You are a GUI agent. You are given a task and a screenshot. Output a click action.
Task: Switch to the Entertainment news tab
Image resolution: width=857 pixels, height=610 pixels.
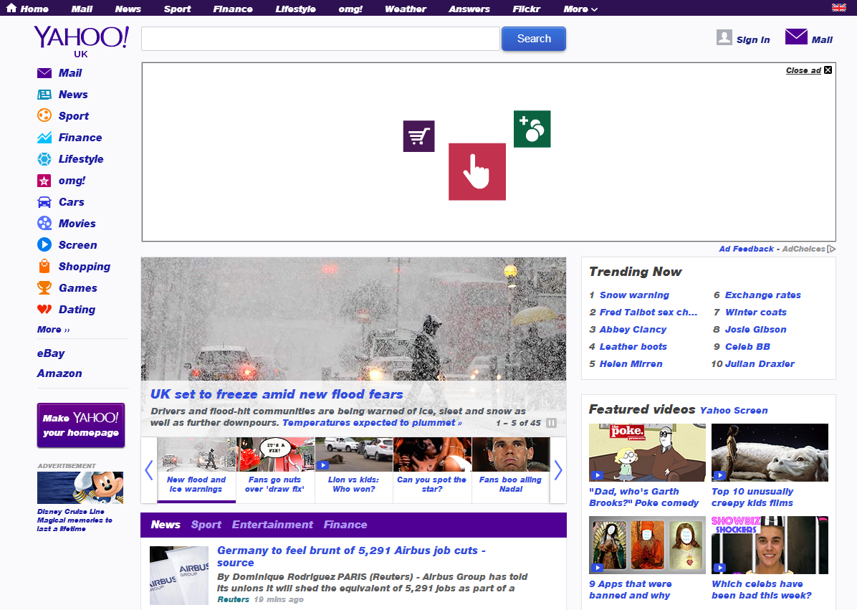click(x=272, y=525)
